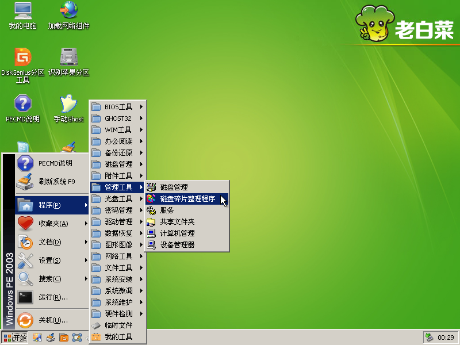Click the 运行(R) console icon

point(25,297)
